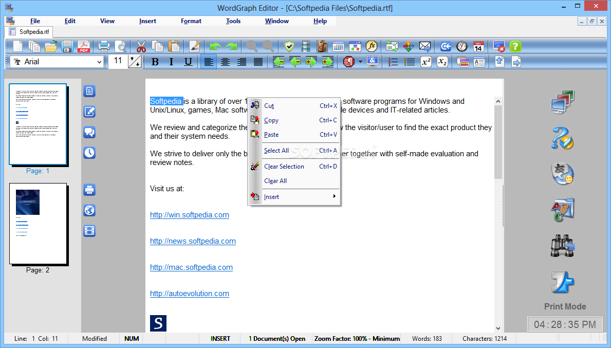Choose Clear All in the context menu
The height and width of the screenshot is (348, 611).
[x=294, y=181]
